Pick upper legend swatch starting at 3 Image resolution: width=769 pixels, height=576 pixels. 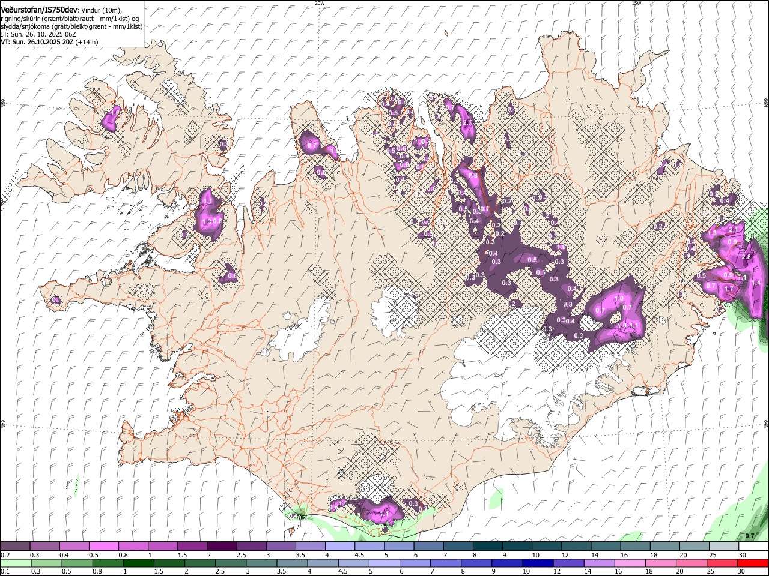[280, 547]
